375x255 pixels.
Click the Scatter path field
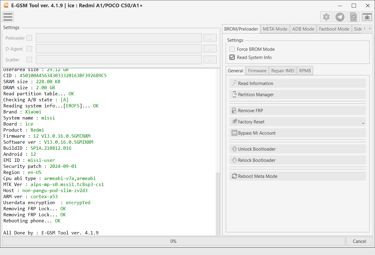click(119, 60)
